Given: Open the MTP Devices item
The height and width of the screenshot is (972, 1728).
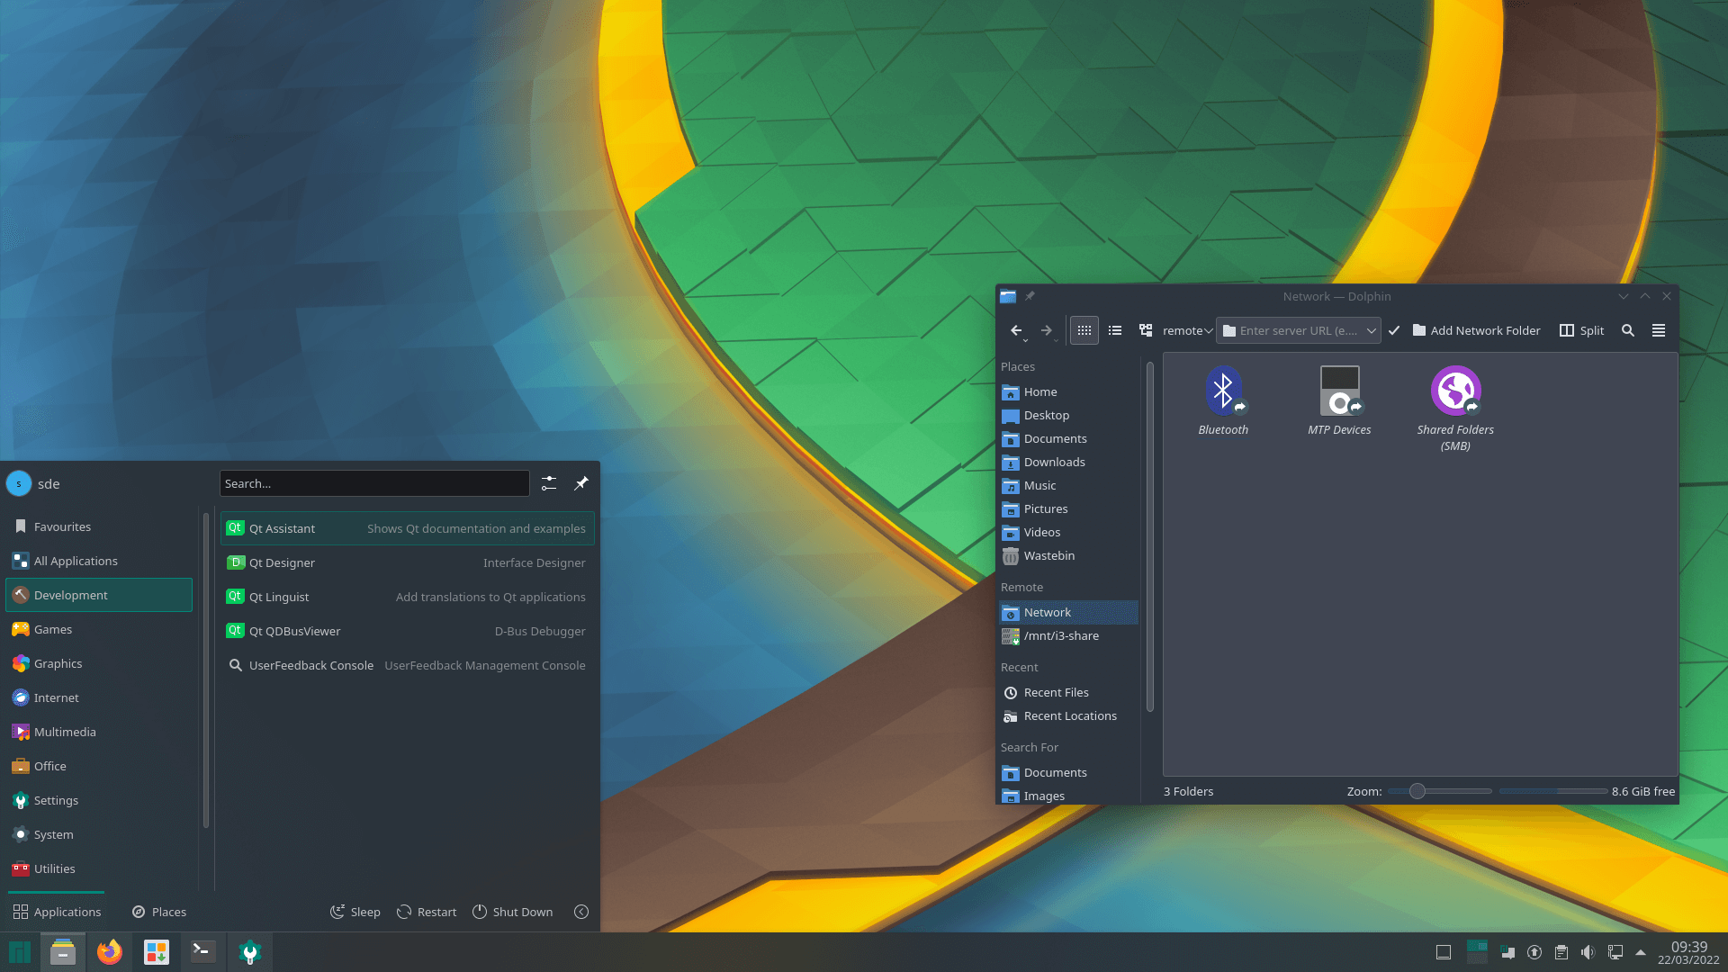Looking at the screenshot, I should (x=1339, y=400).
